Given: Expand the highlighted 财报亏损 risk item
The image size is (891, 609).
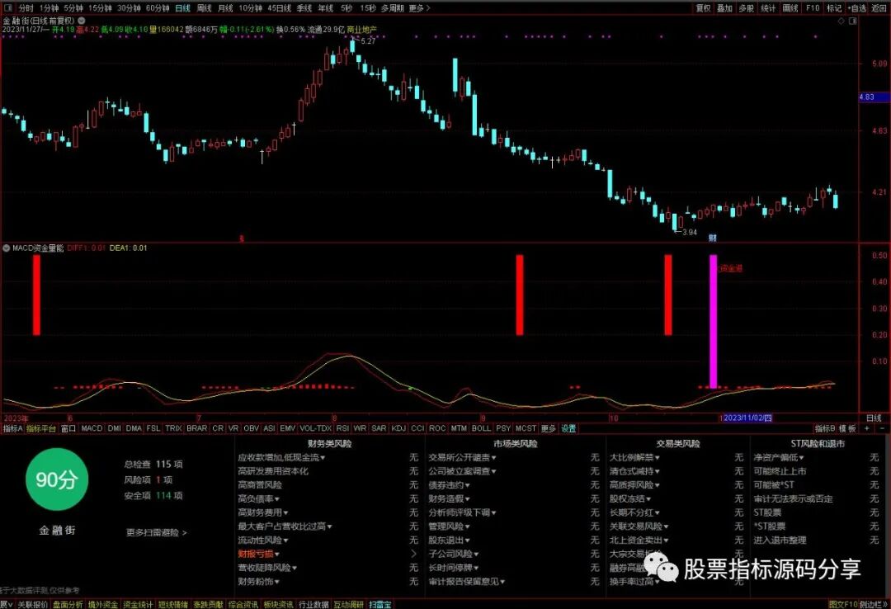Looking at the screenshot, I should (x=258, y=554).
